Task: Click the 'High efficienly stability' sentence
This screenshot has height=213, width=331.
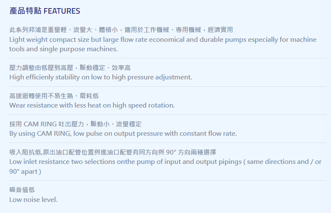Action: coord(101,77)
